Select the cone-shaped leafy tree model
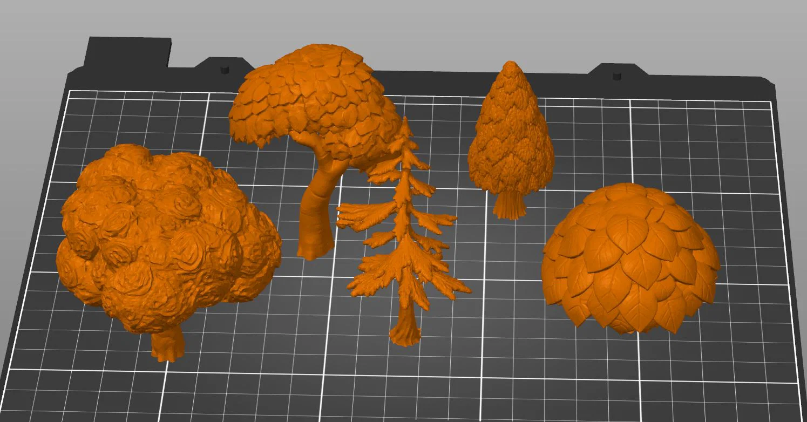Viewport: 807px width, 422px height. point(511,140)
